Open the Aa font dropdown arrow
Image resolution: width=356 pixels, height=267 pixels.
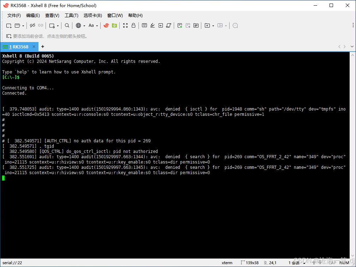point(97,25)
